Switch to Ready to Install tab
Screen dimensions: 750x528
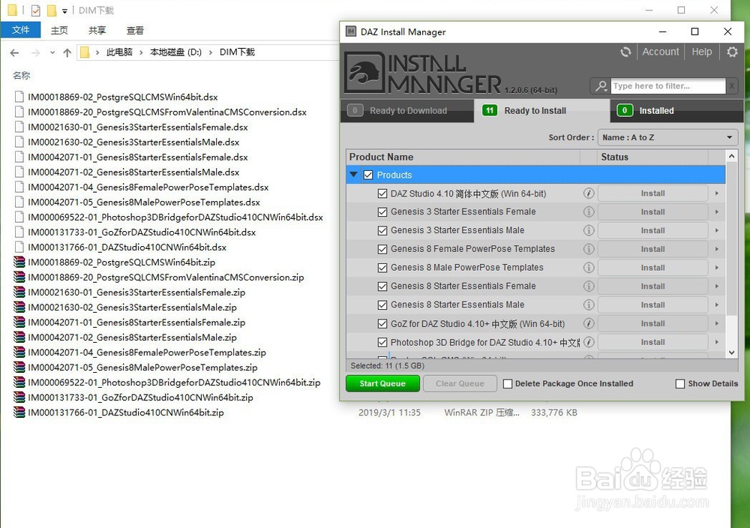click(542, 111)
